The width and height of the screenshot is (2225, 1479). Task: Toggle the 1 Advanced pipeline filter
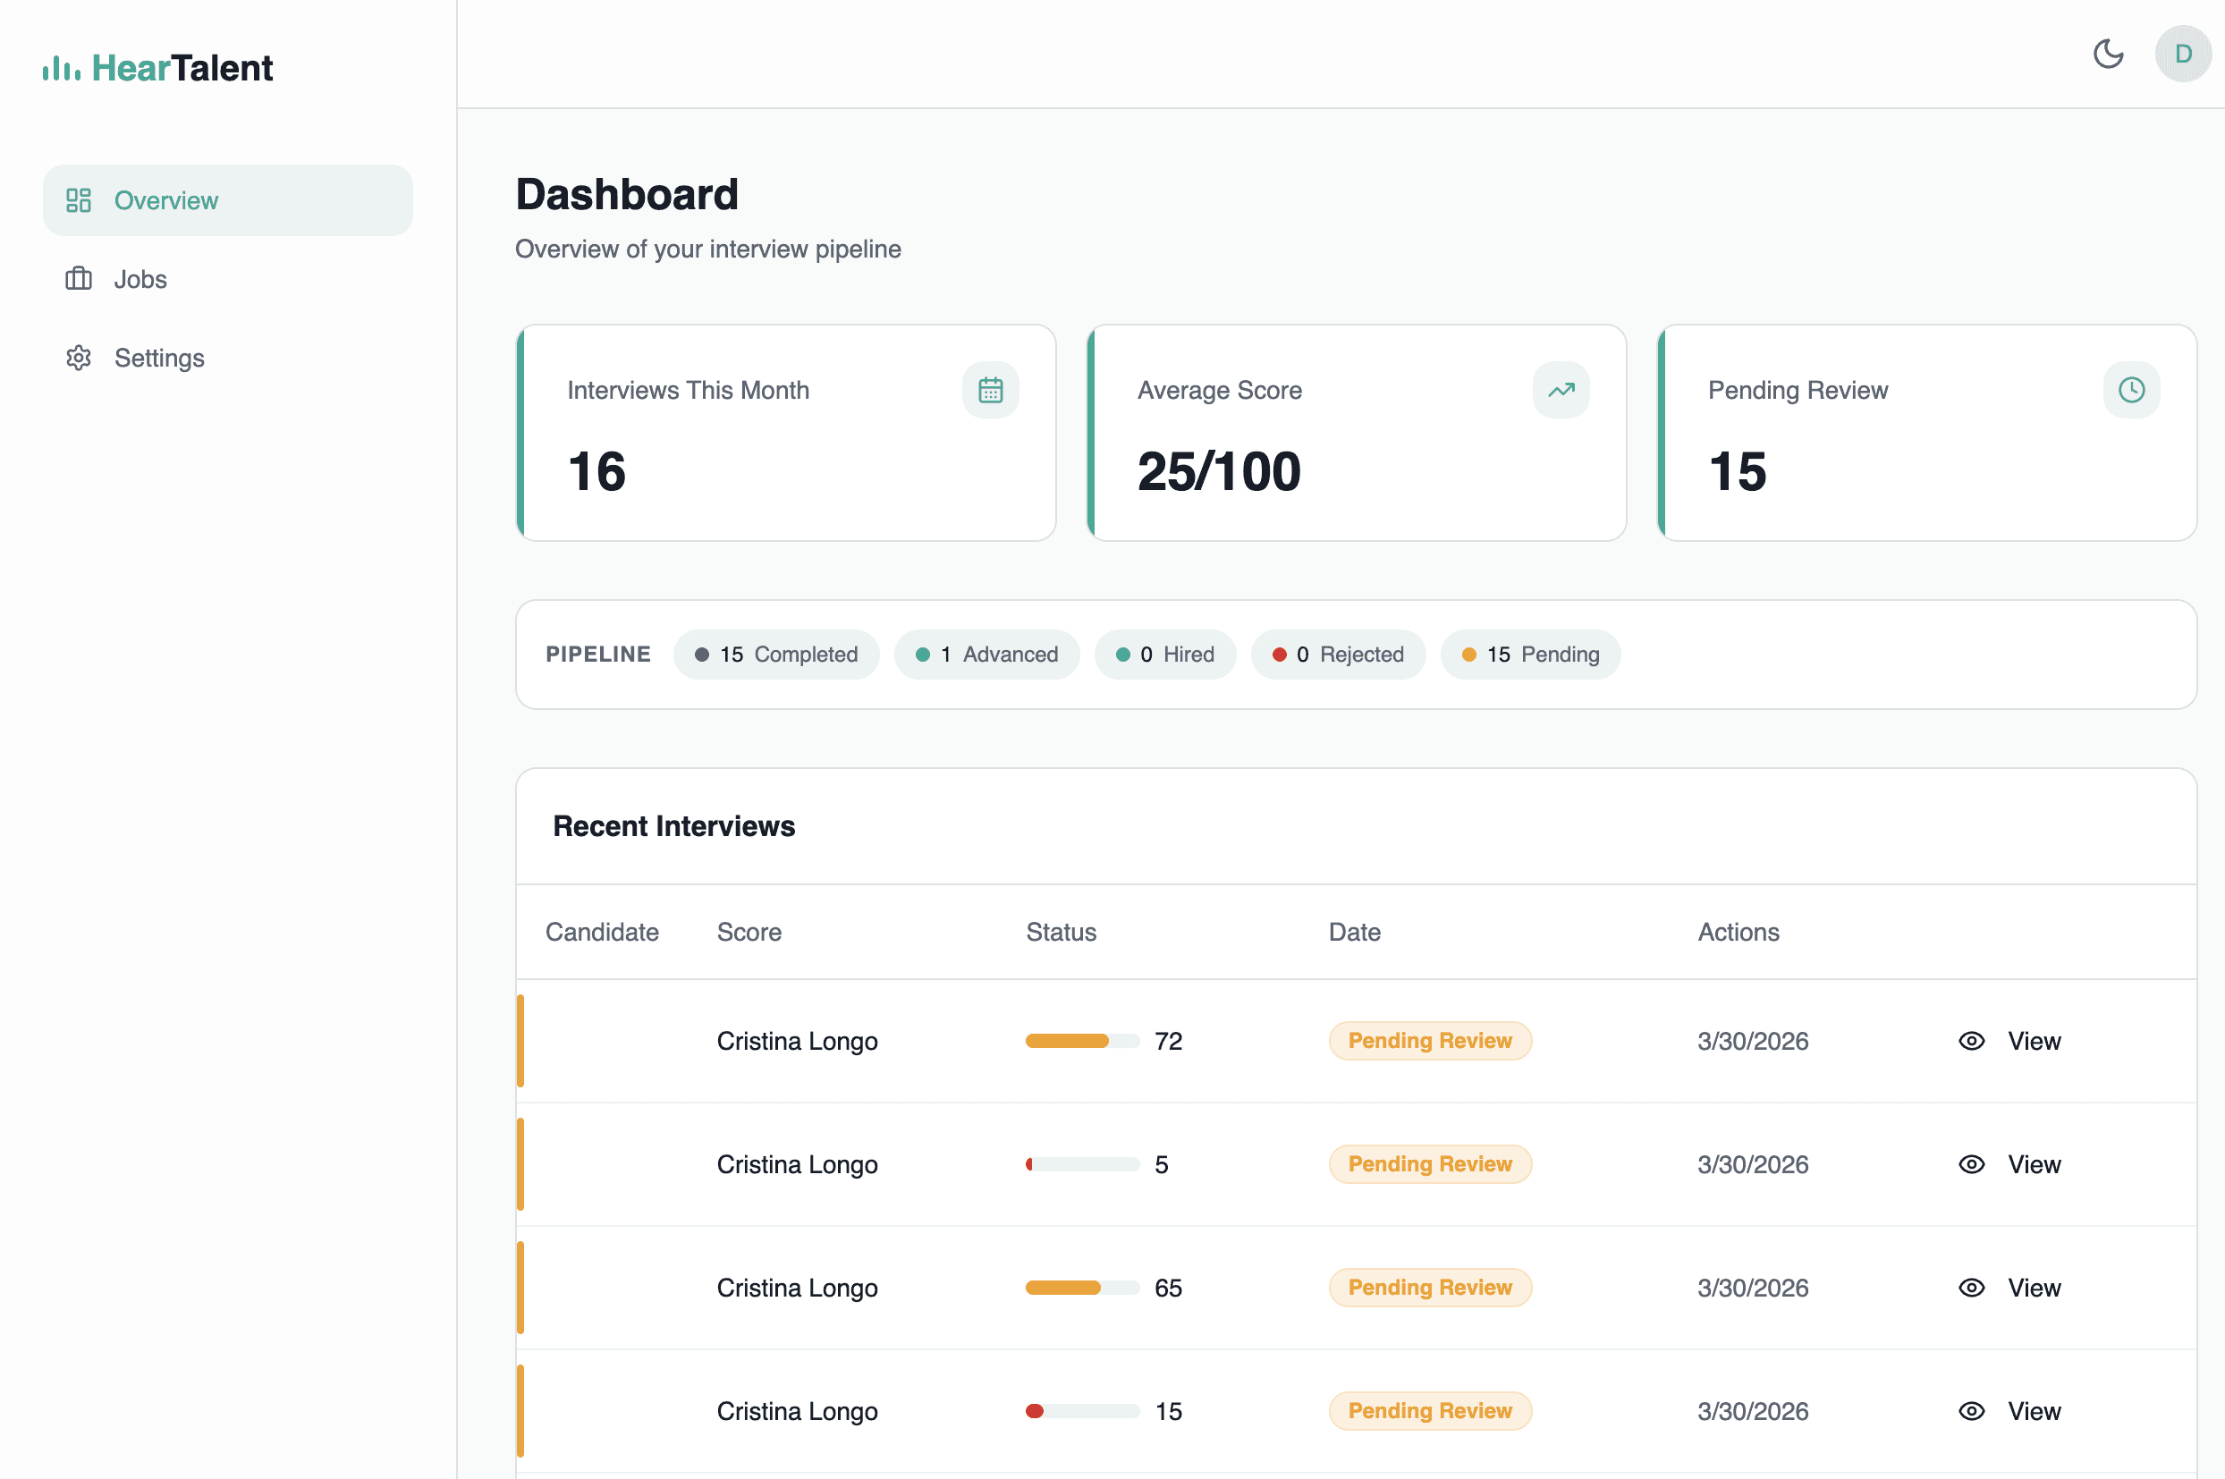pos(986,654)
